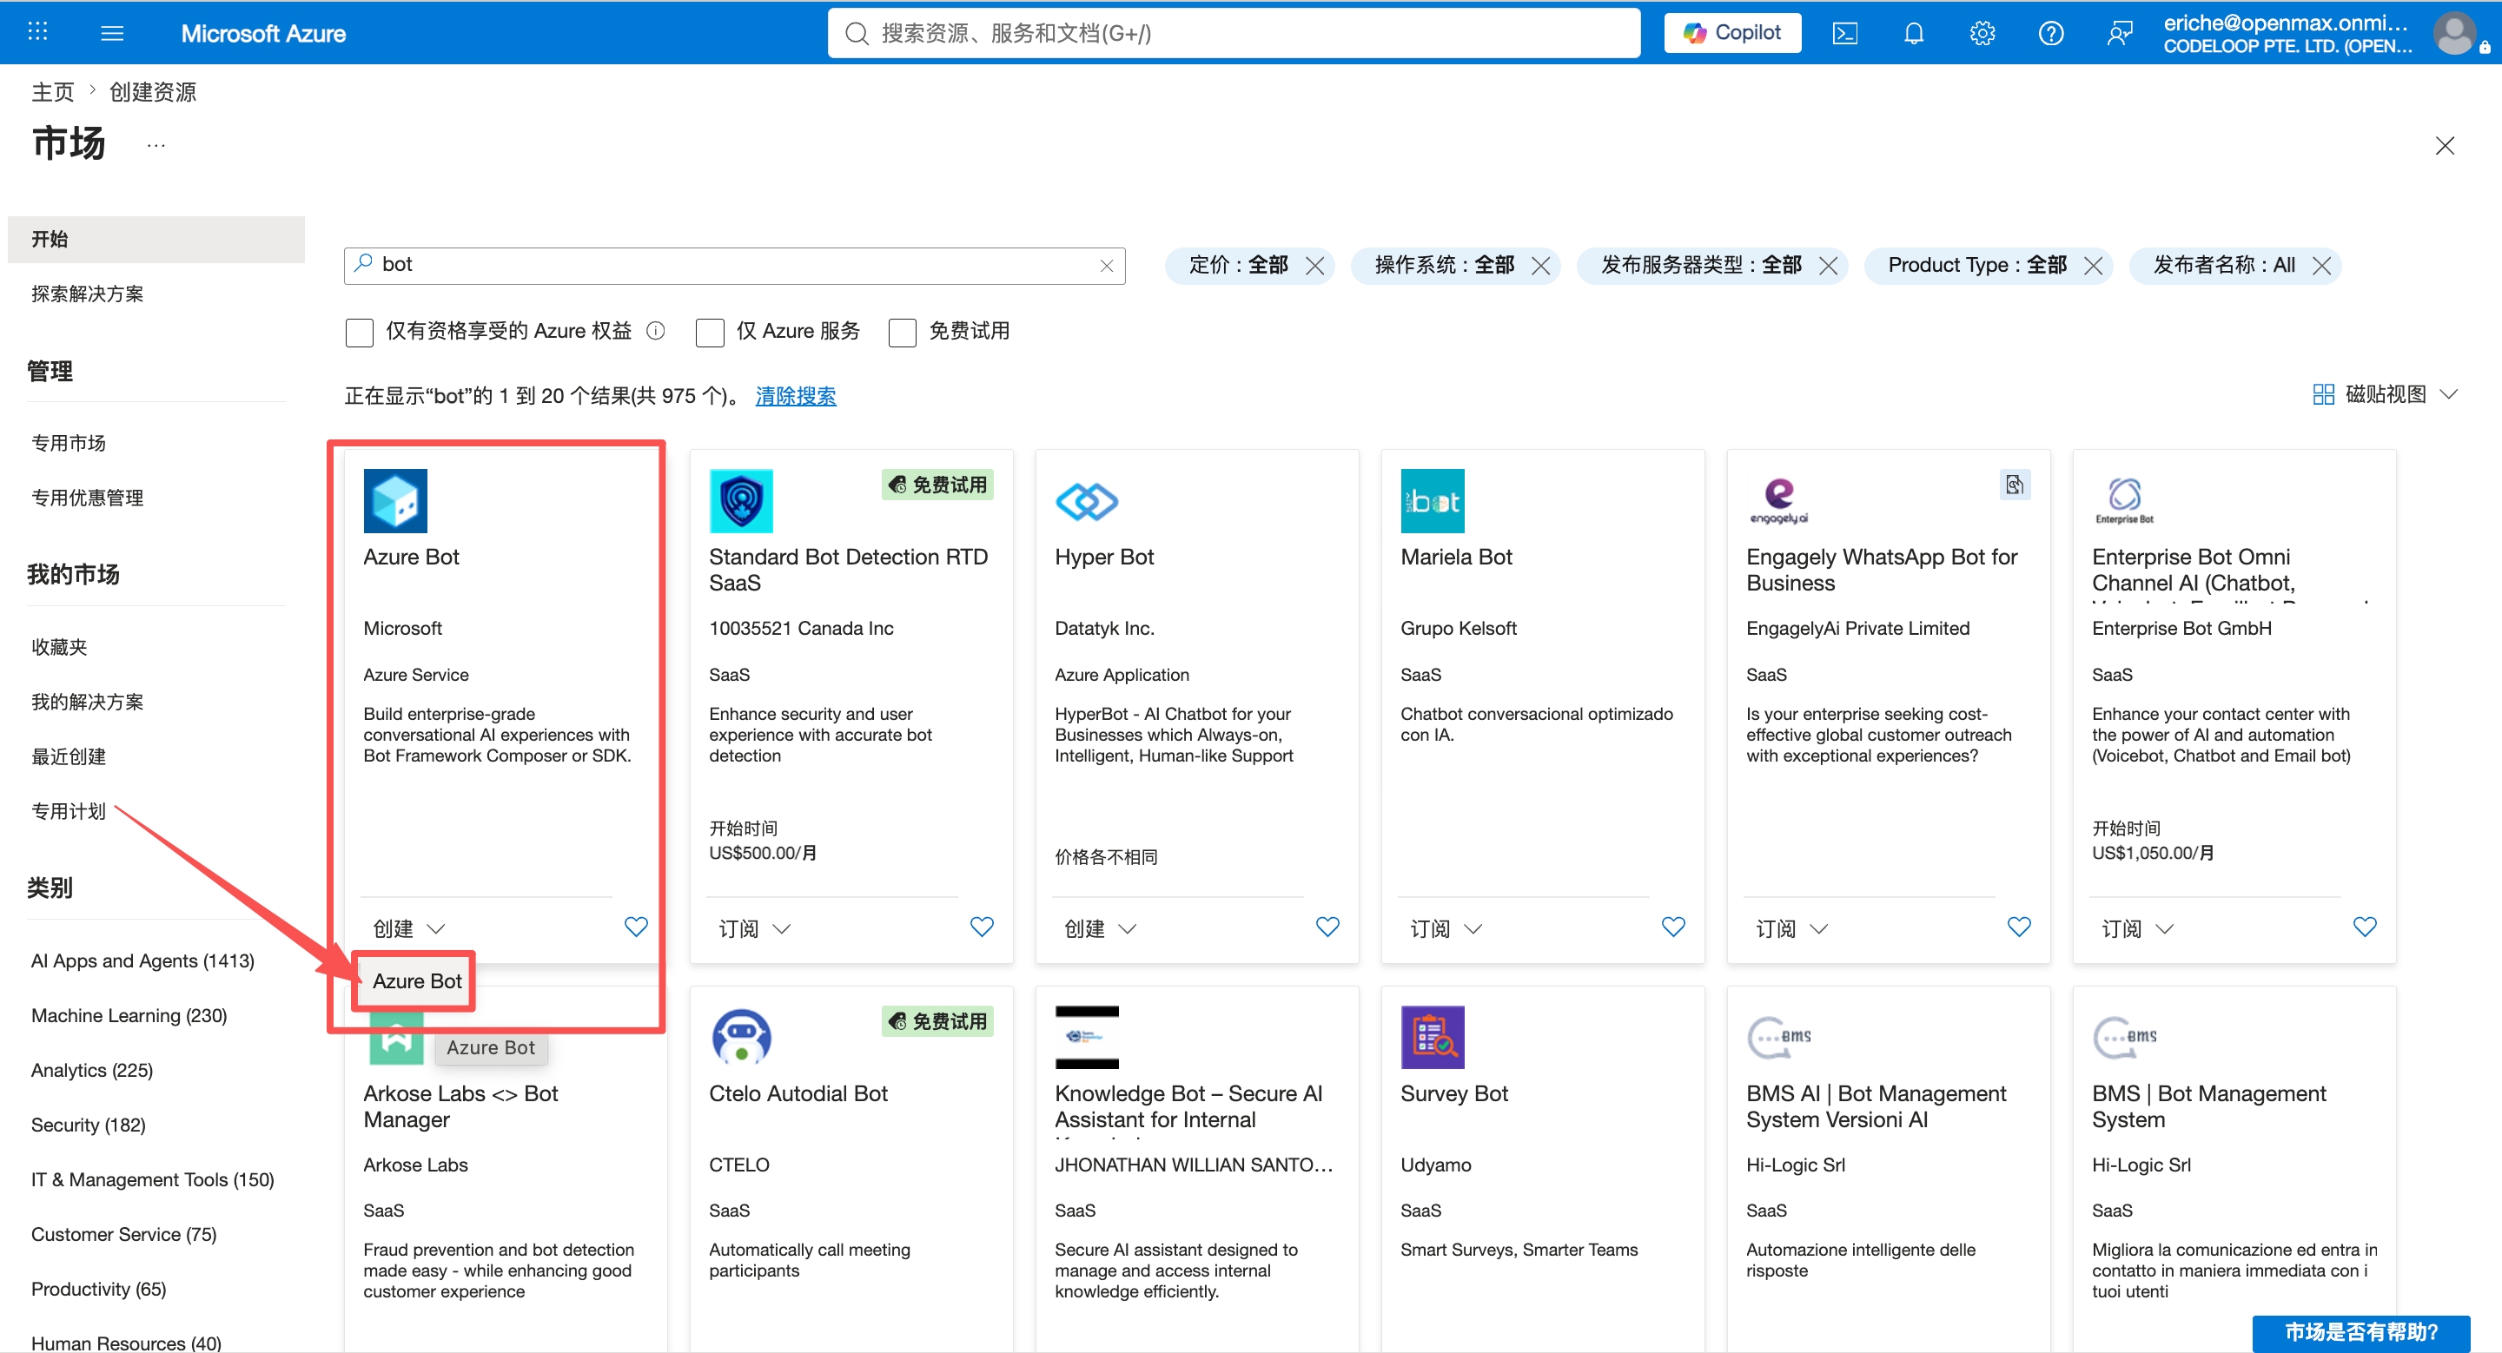The height and width of the screenshot is (1353, 2502).
Task: Remove the 定价 filter
Action: pos(1314,266)
